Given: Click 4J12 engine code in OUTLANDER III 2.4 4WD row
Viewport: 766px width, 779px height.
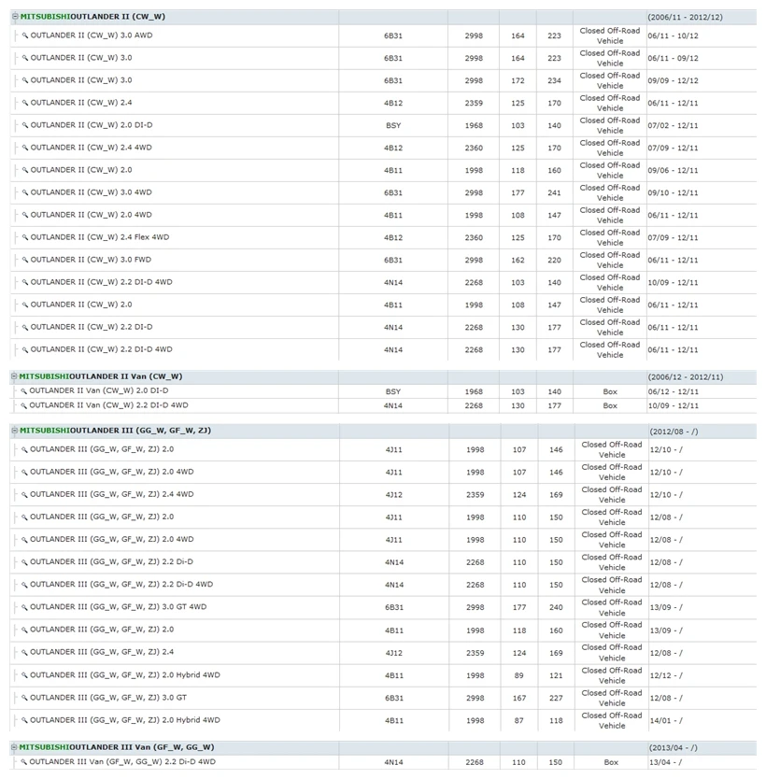Looking at the screenshot, I should pos(394,495).
